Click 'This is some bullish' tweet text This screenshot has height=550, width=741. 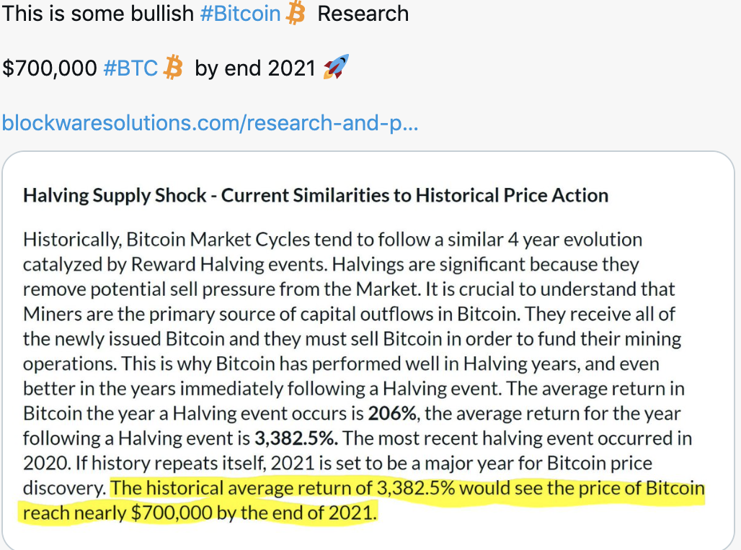pos(98,14)
